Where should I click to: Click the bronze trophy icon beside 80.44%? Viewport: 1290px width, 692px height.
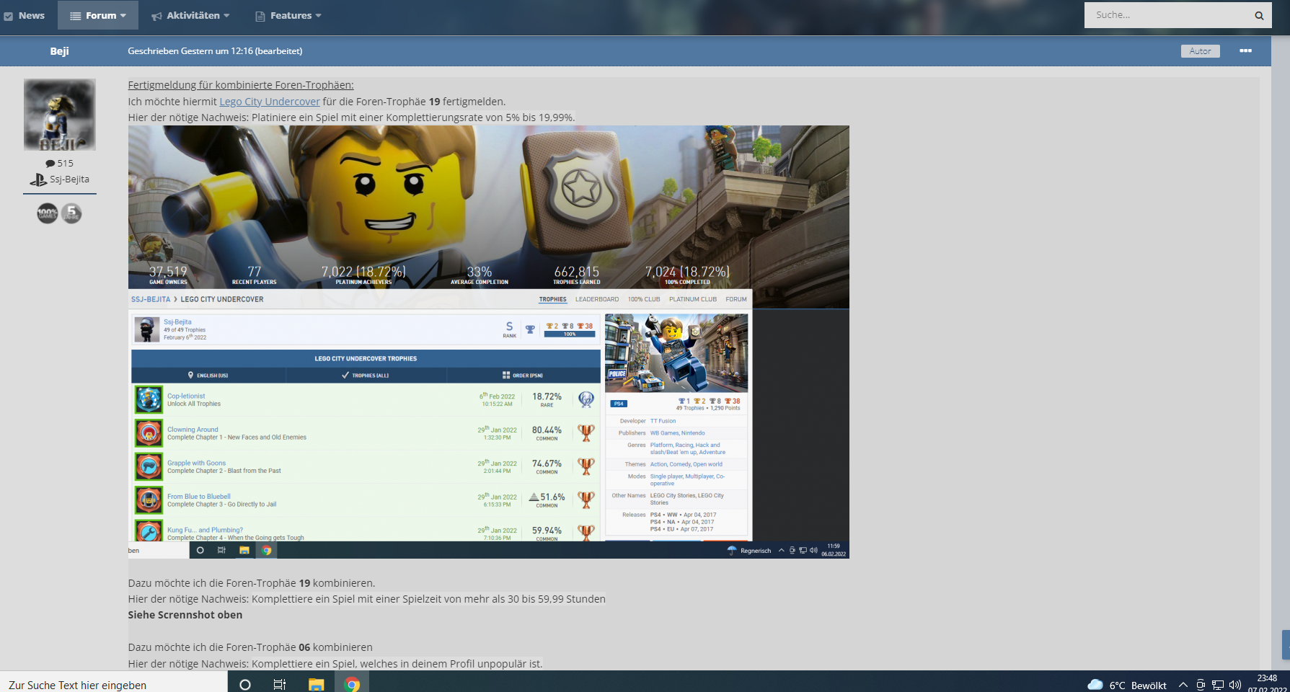[x=586, y=433]
